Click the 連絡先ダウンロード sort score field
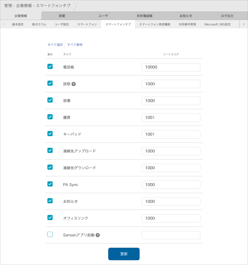Viewport: 248px width, 265px height. point(171,168)
